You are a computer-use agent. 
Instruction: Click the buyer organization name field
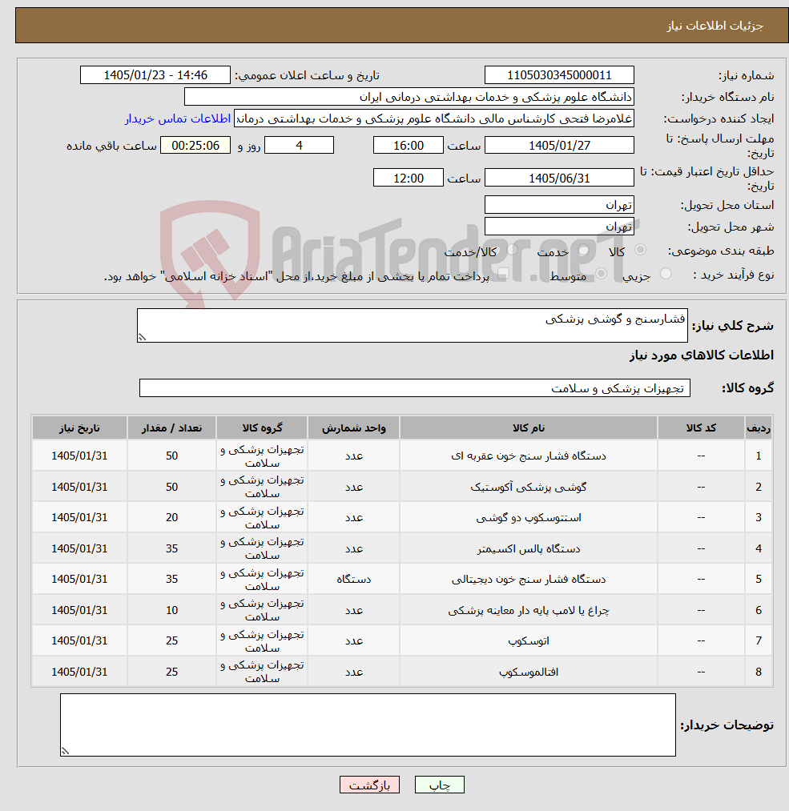pos(409,97)
